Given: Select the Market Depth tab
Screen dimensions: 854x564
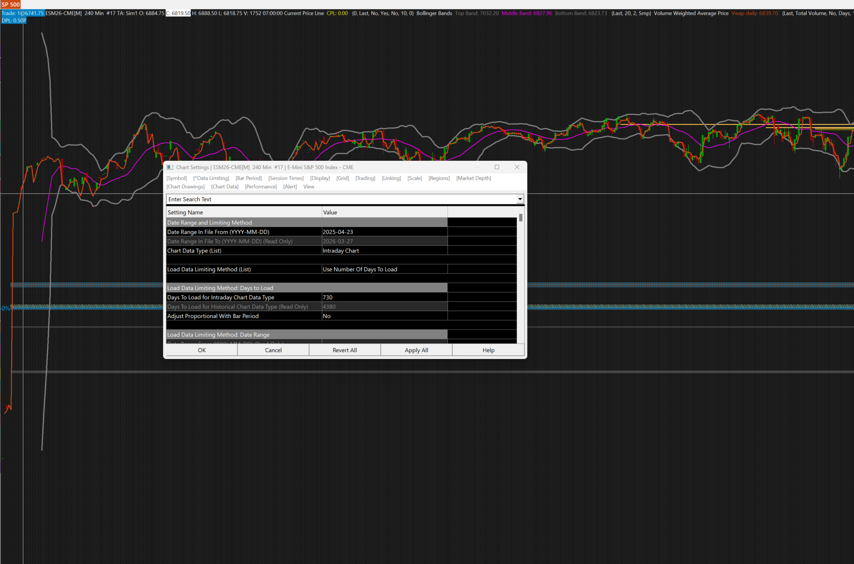Looking at the screenshot, I should (x=473, y=178).
